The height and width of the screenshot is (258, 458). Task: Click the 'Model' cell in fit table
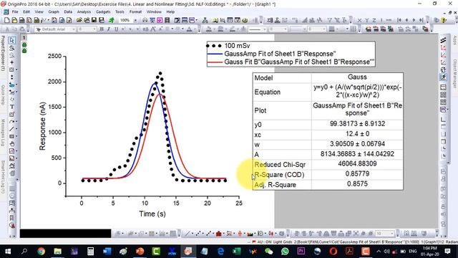coord(263,78)
